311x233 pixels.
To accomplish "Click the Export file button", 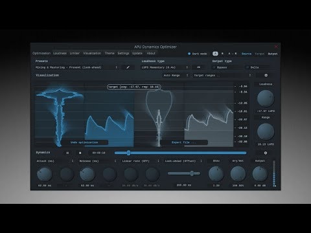I will click(x=184, y=142).
